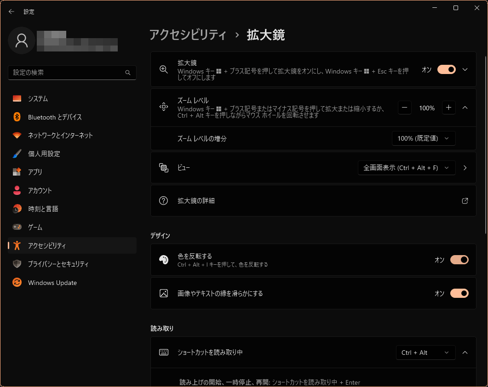The height and width of the screenshot is (387, 488).
Task: Turn off the 拡大鏡 toggle switch
Action: coord(446,69)
